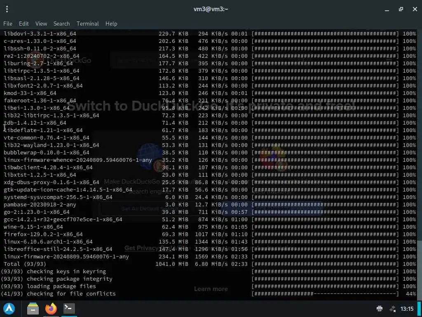Click the text c-ares-1.33.0-1-x86_64
This screenshot has height=317, width=422.
tap(40, 41)
